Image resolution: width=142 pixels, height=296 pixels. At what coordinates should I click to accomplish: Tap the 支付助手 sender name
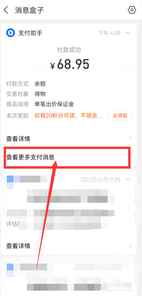coord(30,33)
